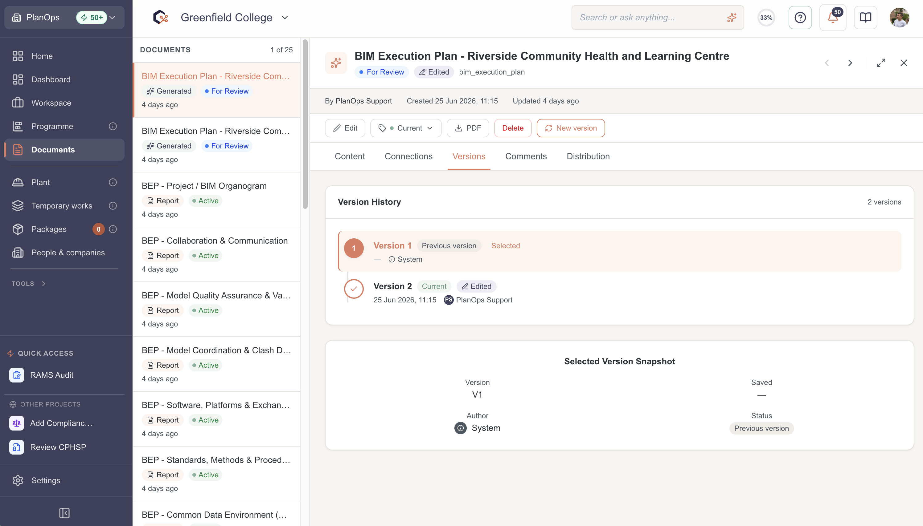Switch to the Content tab
Viewport: 923px width, 526px height.
click(350, 156)
